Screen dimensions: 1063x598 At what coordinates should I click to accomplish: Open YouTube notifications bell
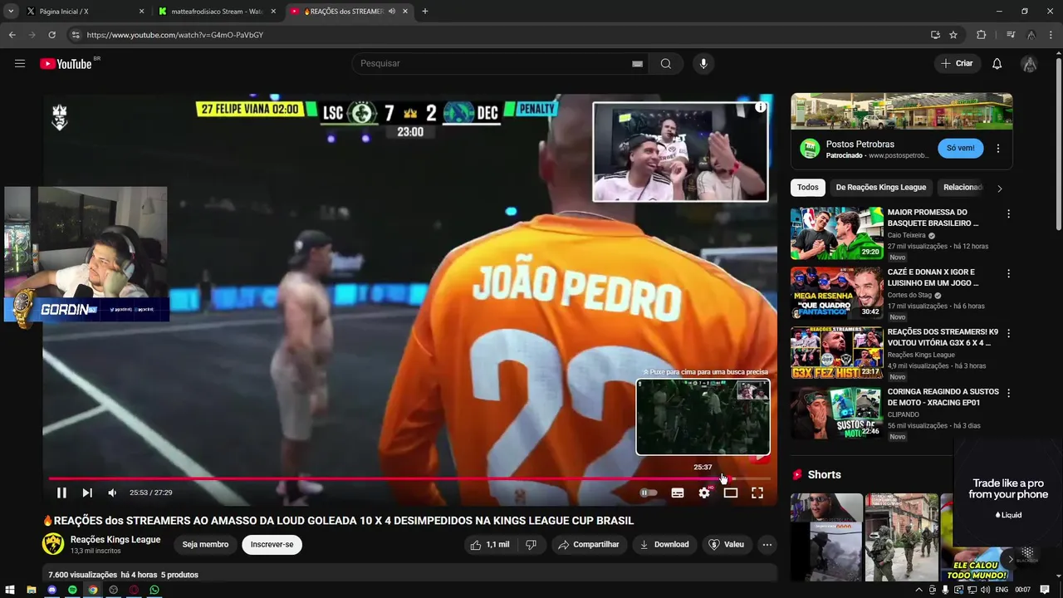point(997,64)
